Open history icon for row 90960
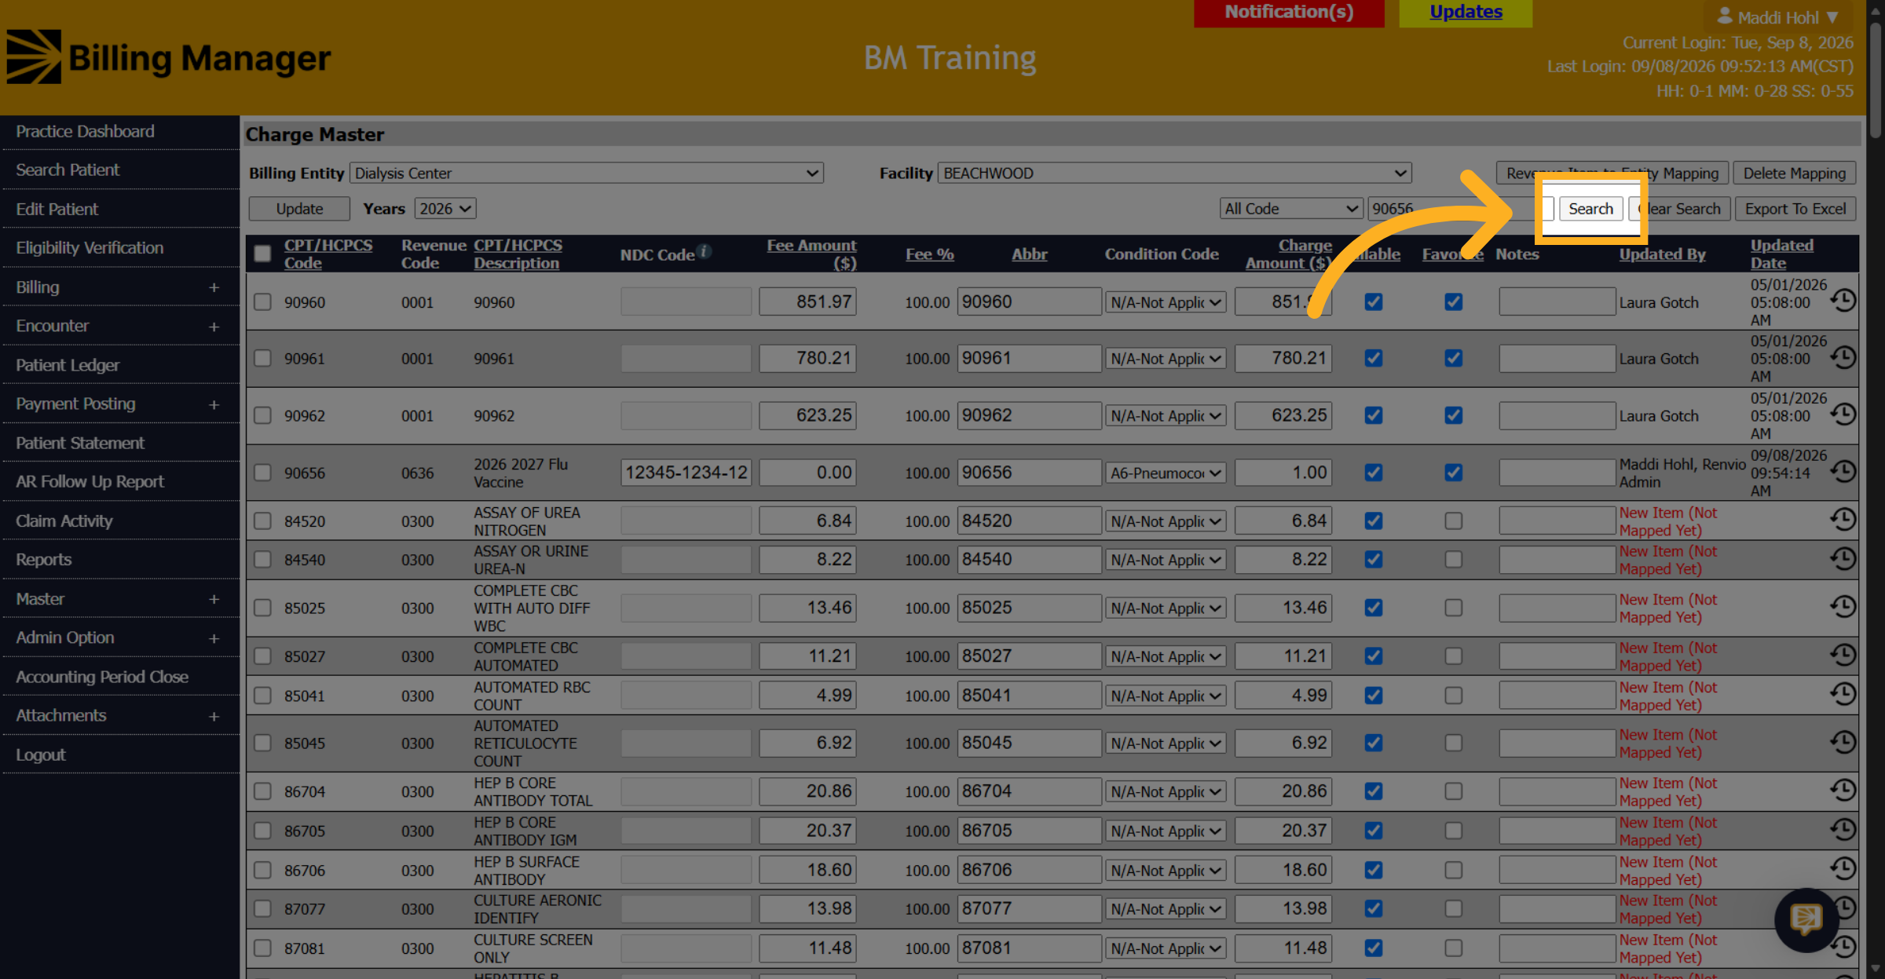The image size is (1885, 979). pos(1843,301)
